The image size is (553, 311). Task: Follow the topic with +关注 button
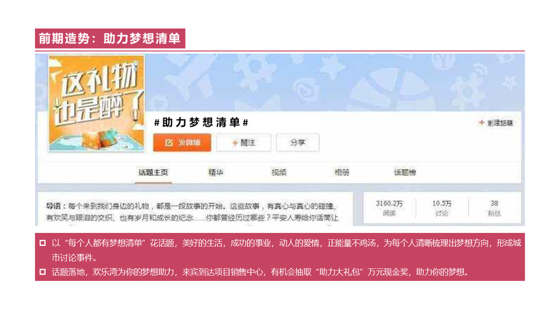coord(244,143)
